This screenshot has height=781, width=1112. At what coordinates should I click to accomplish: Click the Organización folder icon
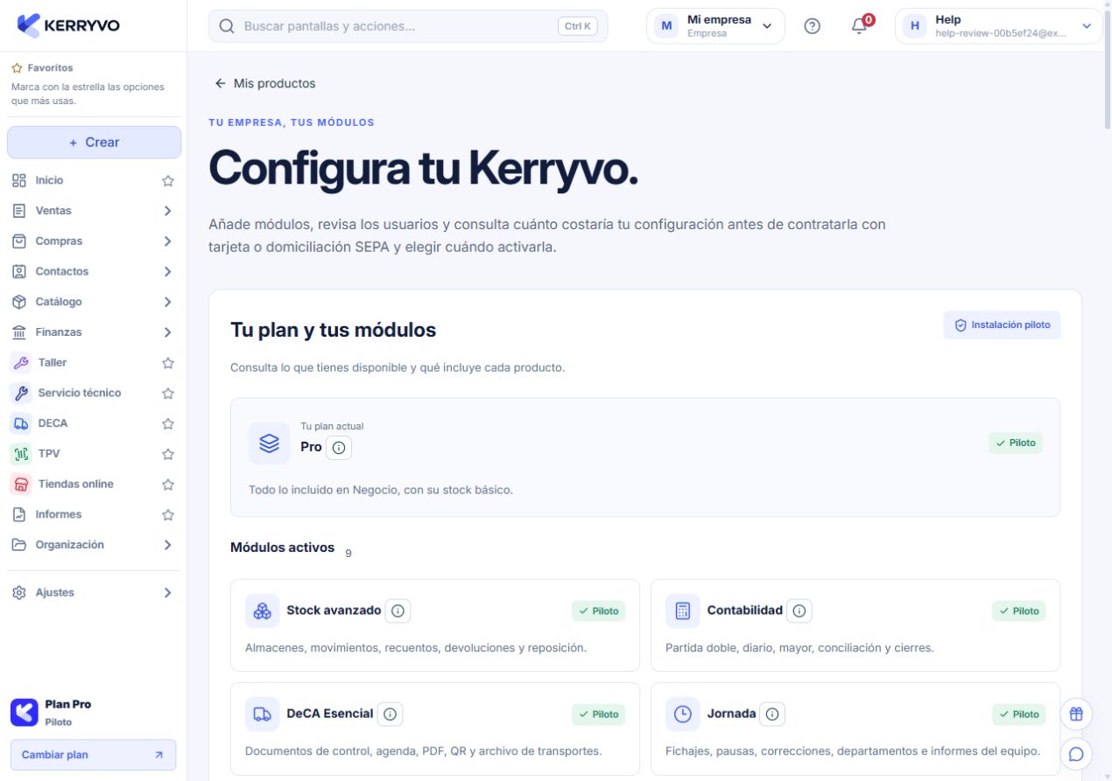pos(19,545)
